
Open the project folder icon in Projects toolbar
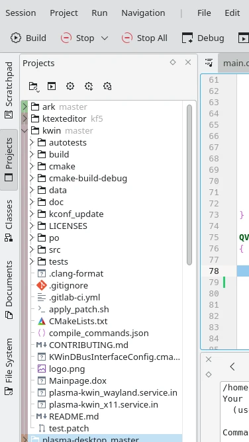tap(34, 86)
